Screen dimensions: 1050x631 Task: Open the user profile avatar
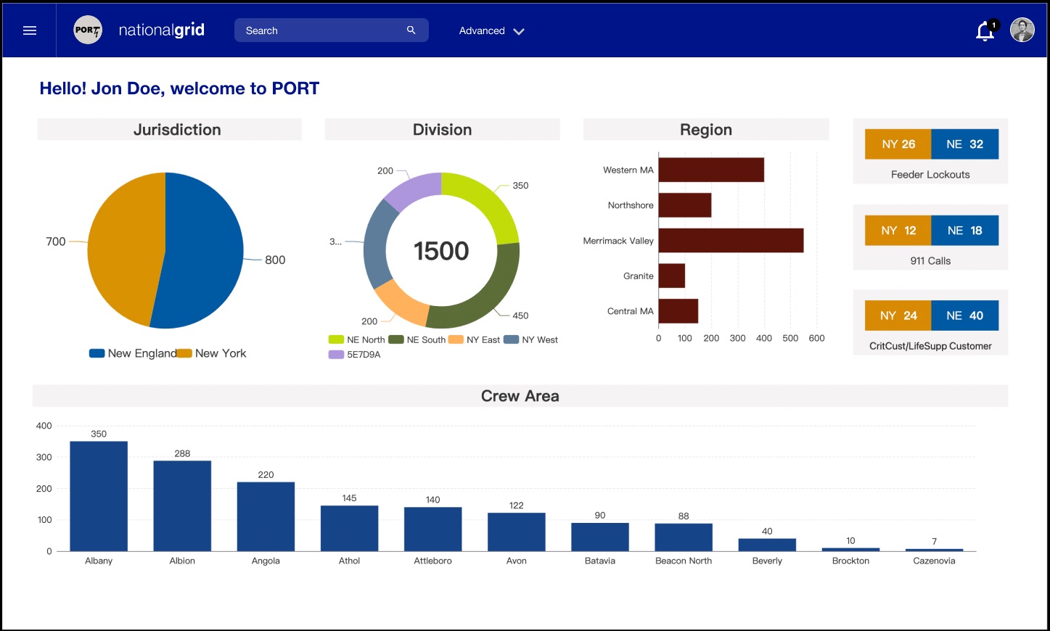coord(1022,30)
